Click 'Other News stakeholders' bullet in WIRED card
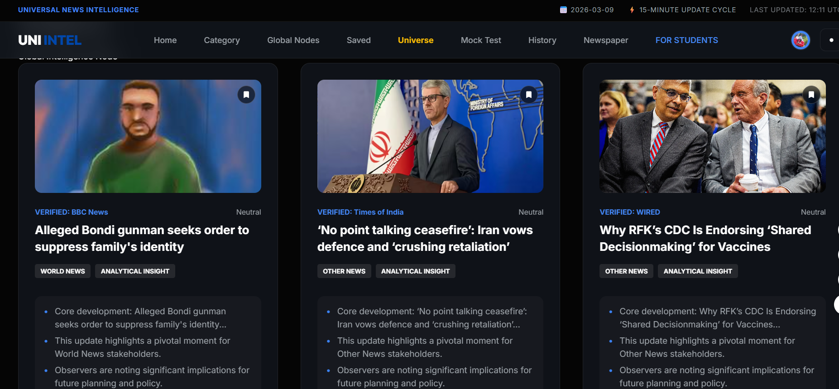This screenshot has height=389, width=839. point(707,347)
